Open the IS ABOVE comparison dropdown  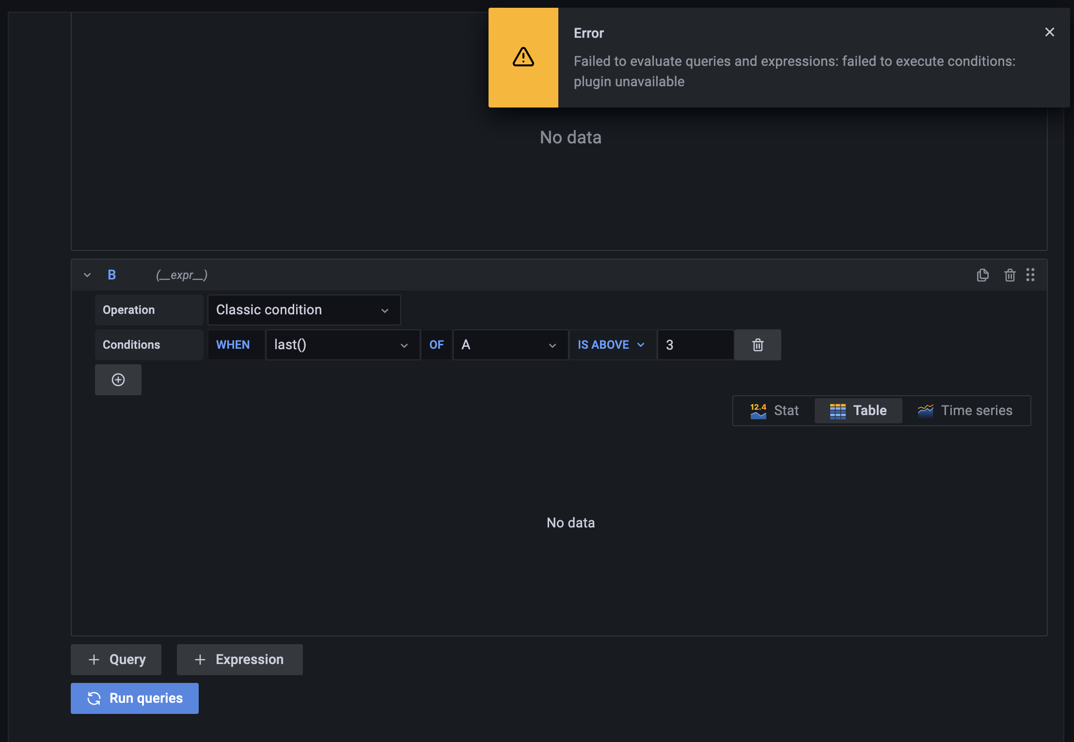[x=612, y=344]
